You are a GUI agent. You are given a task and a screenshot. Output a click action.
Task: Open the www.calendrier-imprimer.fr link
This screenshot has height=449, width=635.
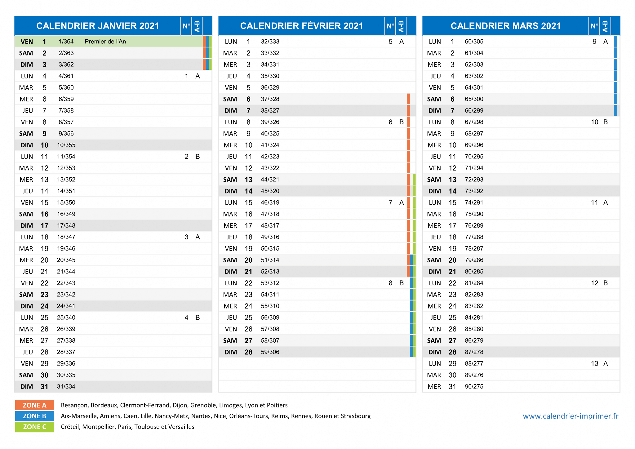tap(571, 416)
